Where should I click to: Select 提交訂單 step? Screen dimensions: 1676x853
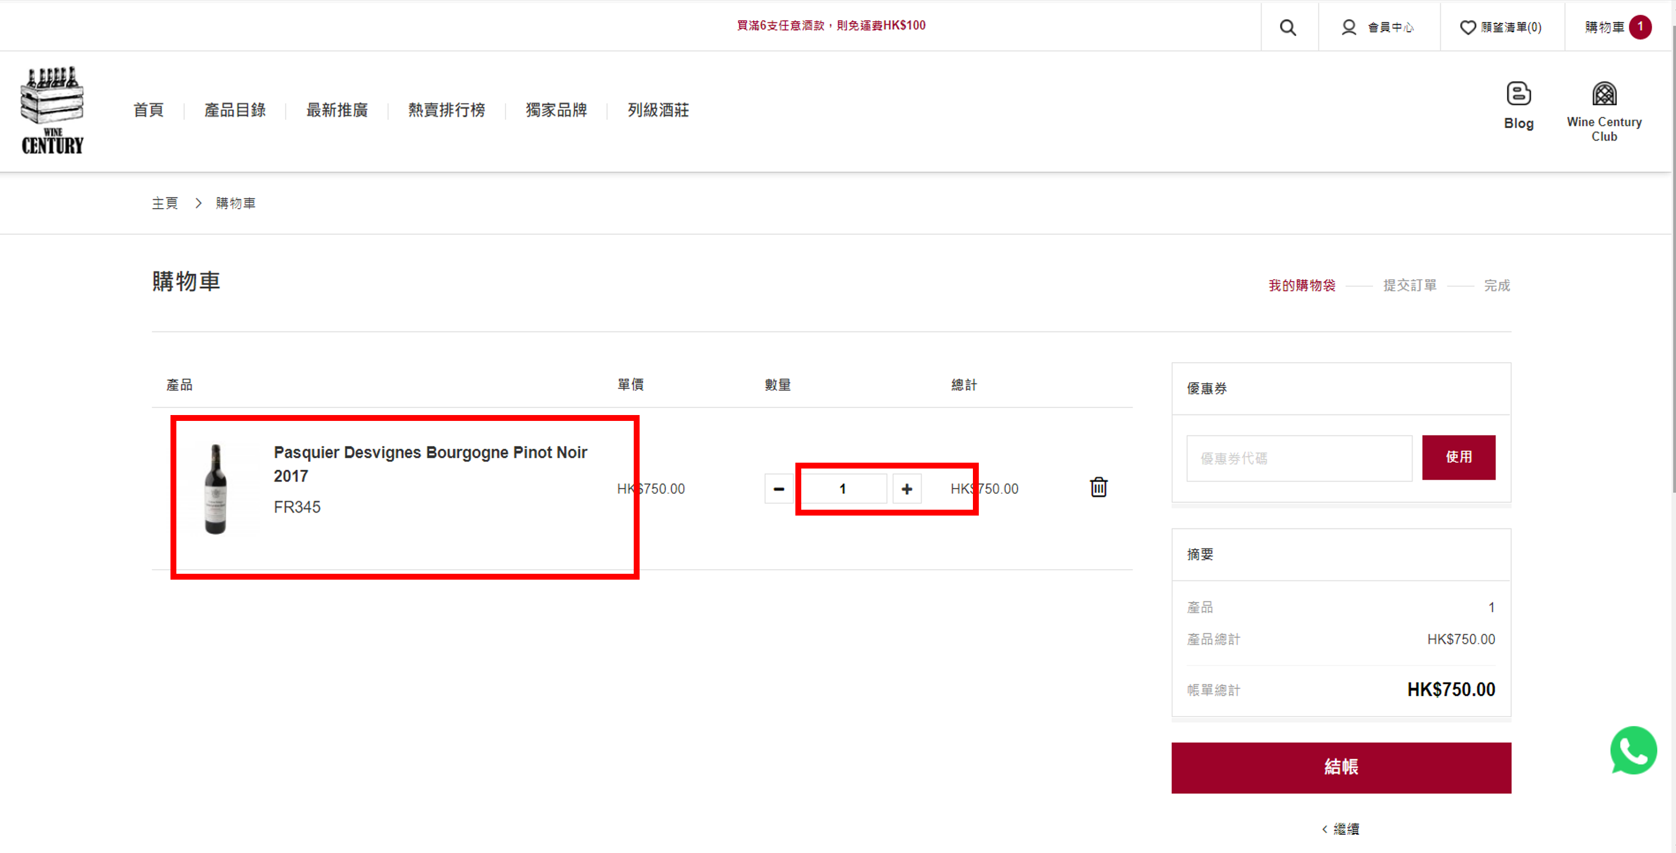(x=1409, y=286)
